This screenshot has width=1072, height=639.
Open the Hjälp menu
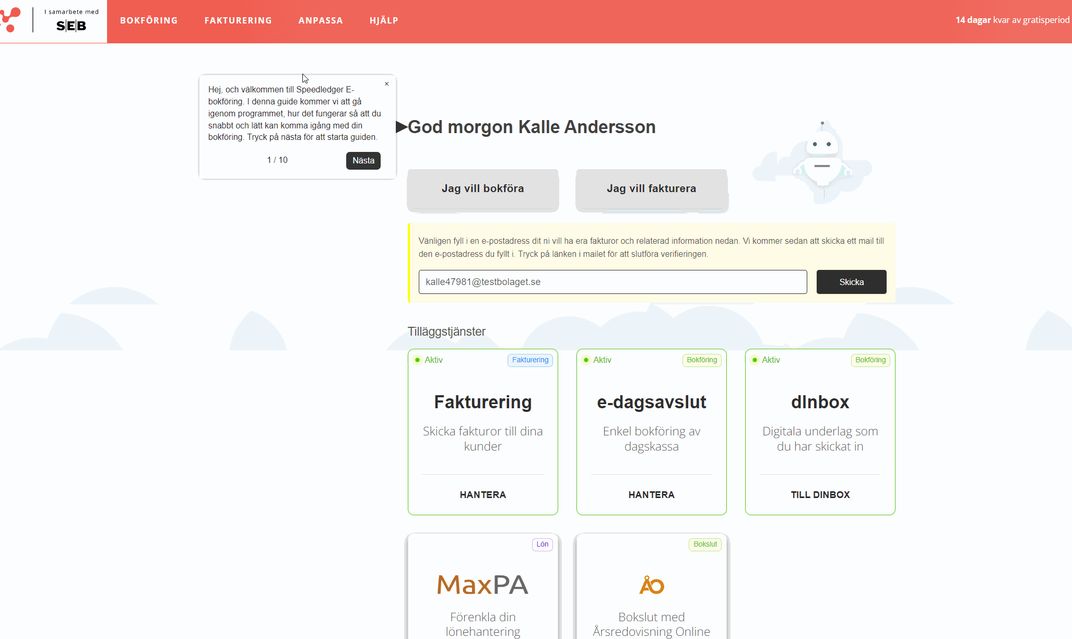click(x=384, y=20)
